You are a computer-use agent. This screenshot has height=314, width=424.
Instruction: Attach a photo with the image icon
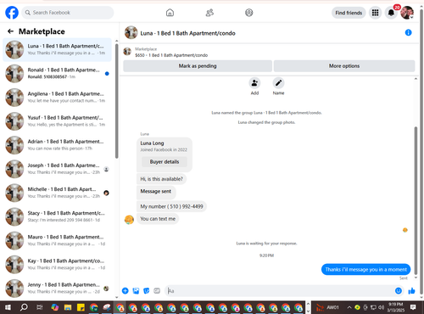click(136, 291)
